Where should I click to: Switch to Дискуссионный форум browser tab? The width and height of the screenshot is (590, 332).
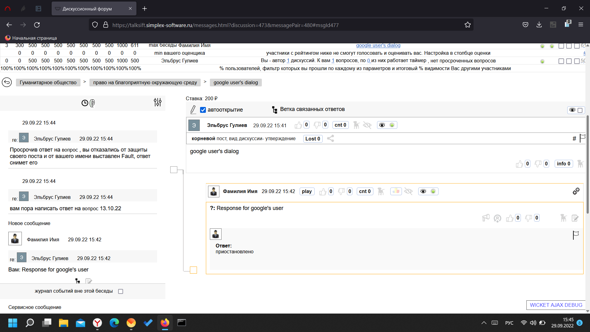coord(94,9)
